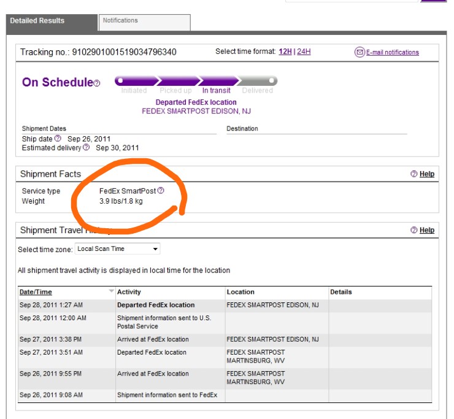Click the Picked up progress label
The width and height of the screenshot is (454, 419).
[175, 91]
